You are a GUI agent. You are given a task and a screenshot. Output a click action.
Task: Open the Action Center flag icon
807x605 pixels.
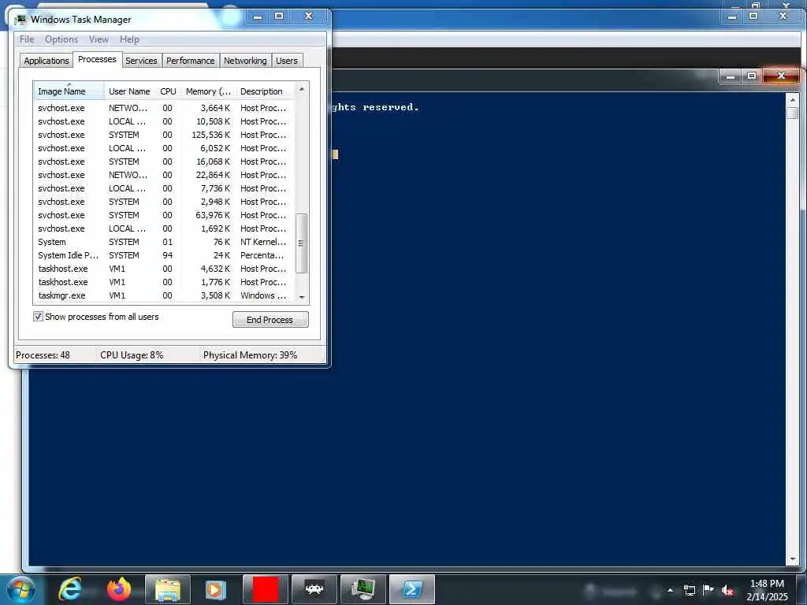point(708,590)
